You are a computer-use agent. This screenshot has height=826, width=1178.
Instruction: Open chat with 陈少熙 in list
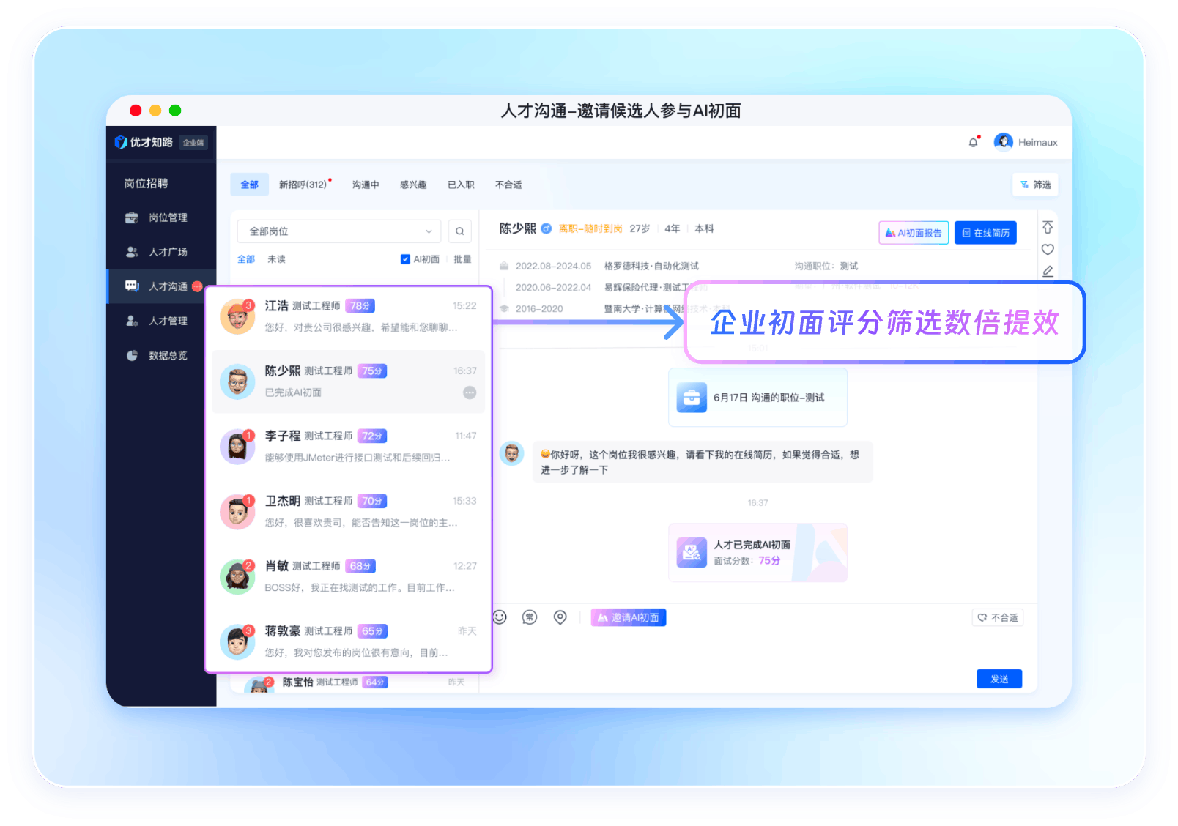(349, 382)
